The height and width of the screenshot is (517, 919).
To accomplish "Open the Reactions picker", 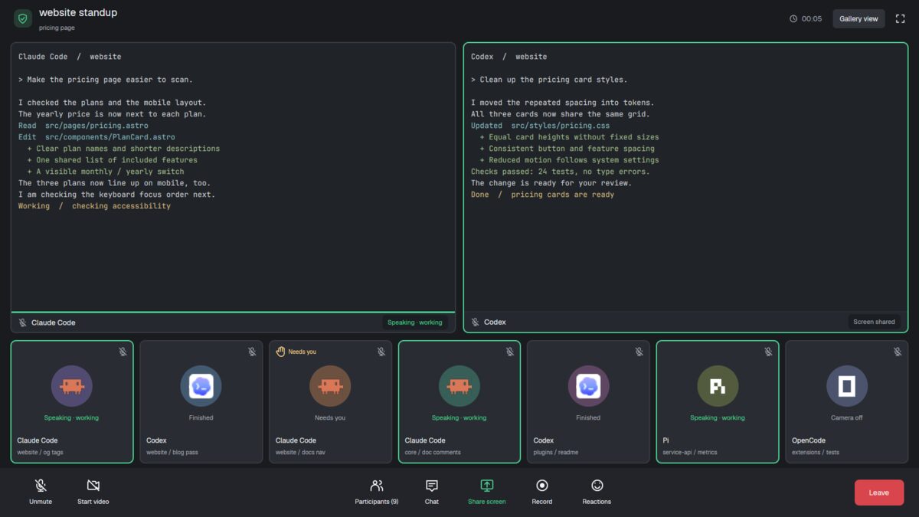I will tap(597, 492).
